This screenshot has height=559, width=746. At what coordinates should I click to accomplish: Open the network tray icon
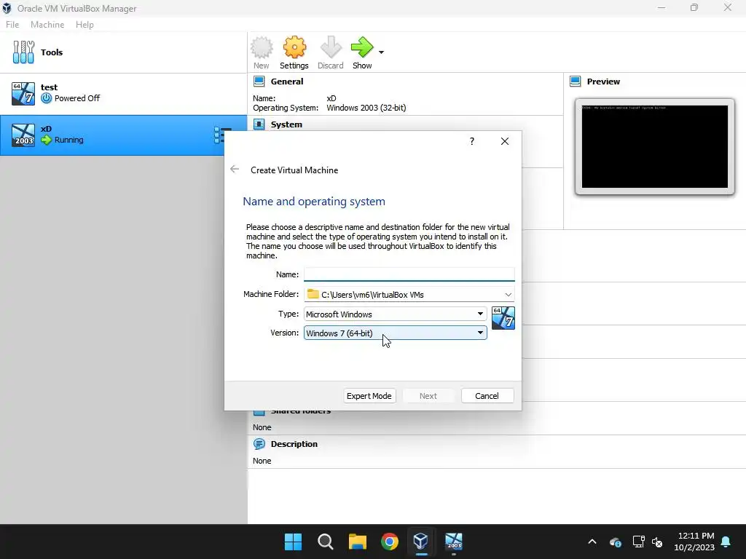[x=638, y=542]
